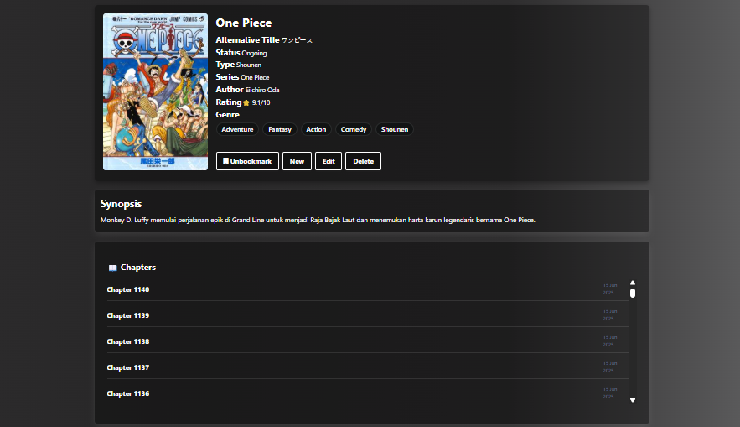This screenshot has width=740, height=427.
Task: Click the date next to Chapter 1140
Action: pos(610,289)
